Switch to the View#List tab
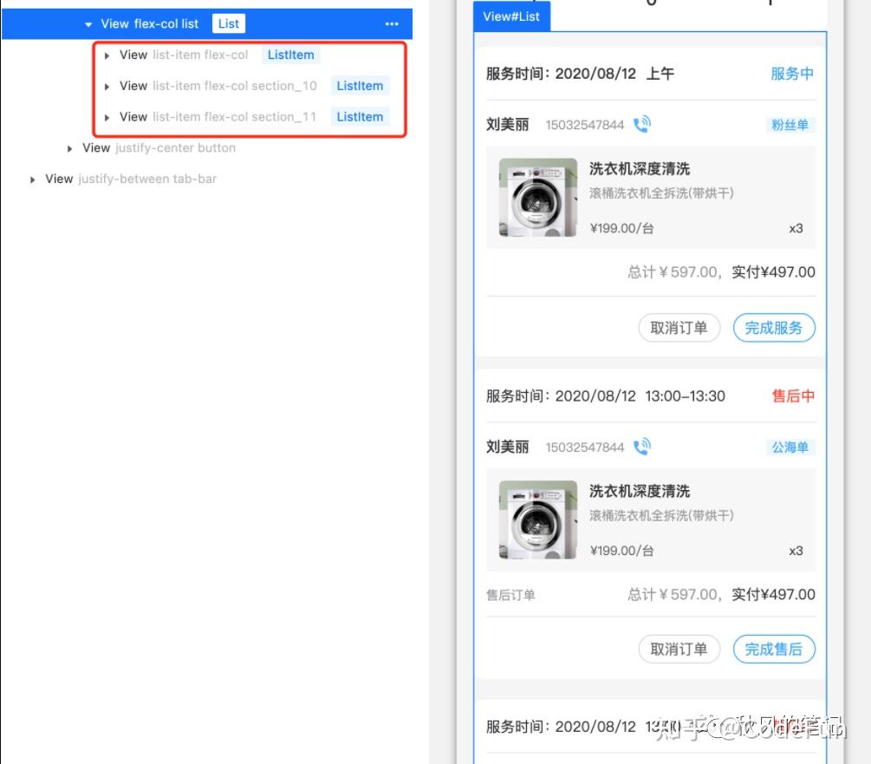This screenshot has width=871, height=764. pos(511,16)
